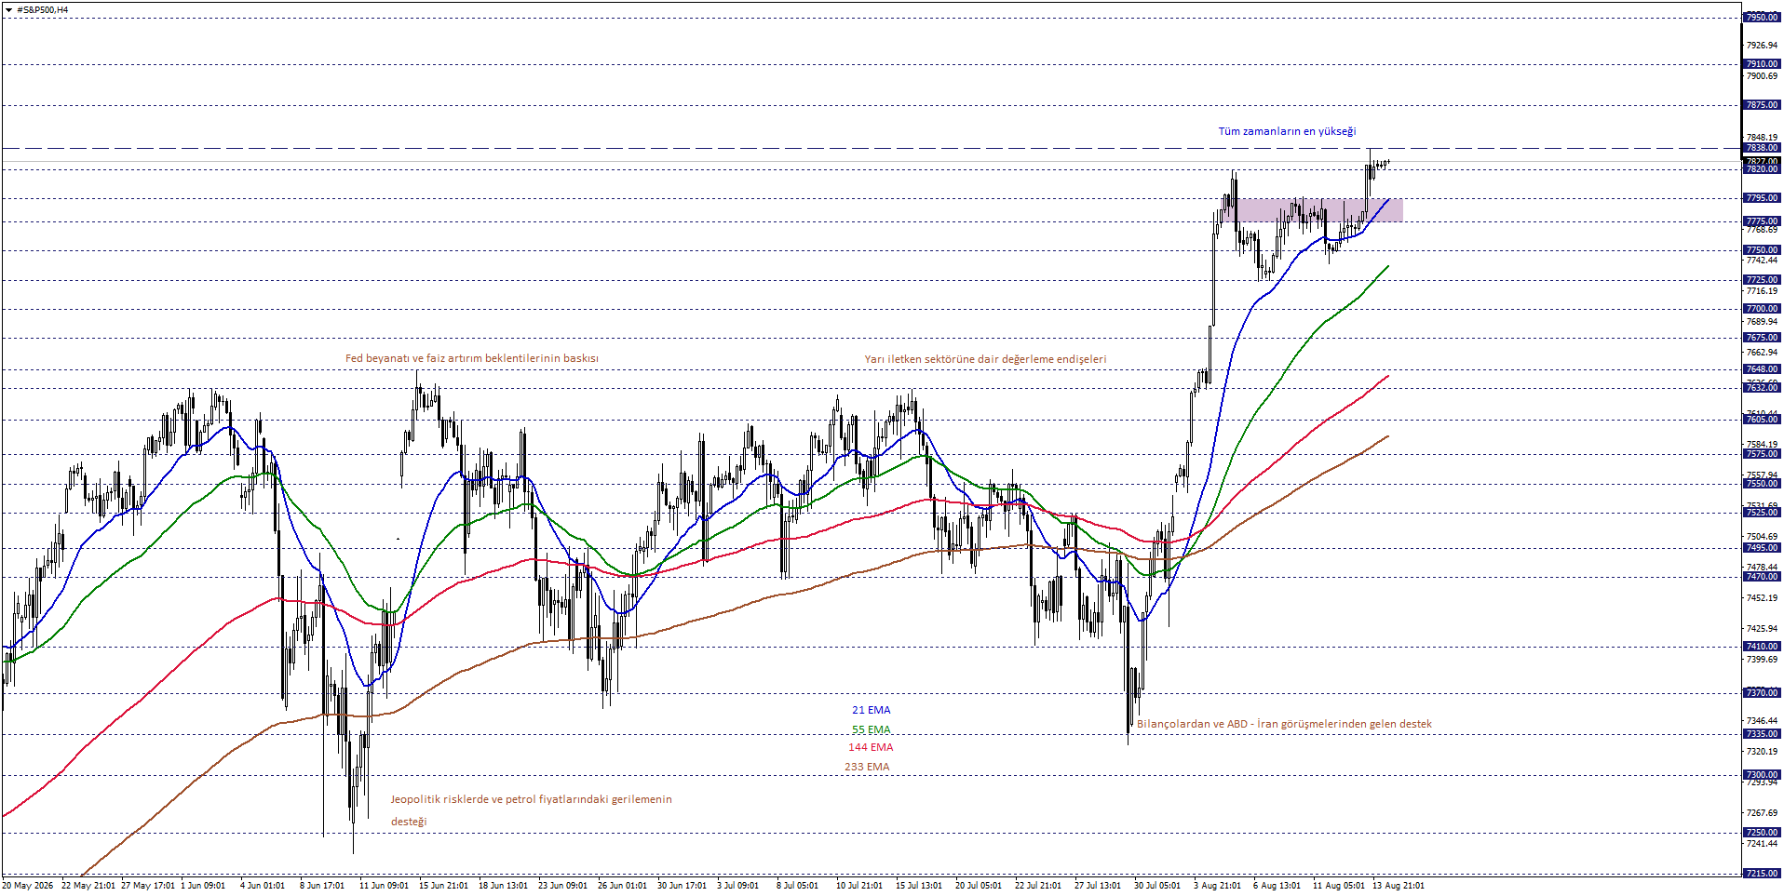
Task: Click the blue '21 EMA' label
Action: click(x=871, y=710)
